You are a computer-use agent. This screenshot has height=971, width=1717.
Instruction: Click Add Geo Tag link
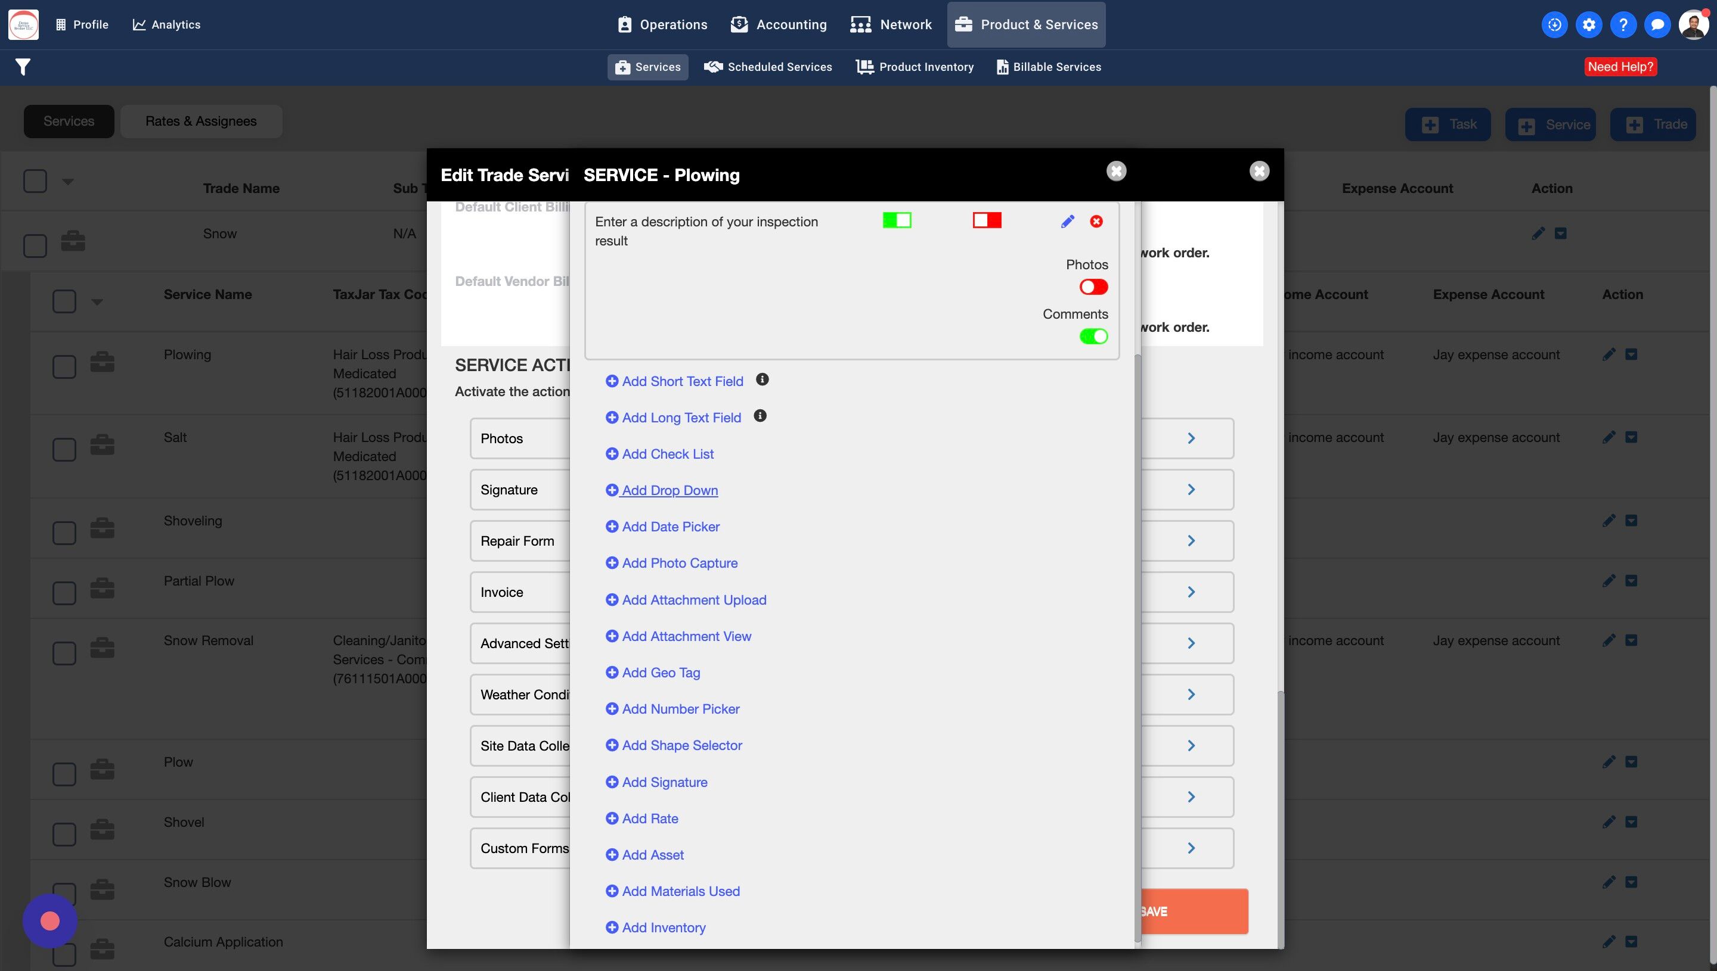point(661,672)
